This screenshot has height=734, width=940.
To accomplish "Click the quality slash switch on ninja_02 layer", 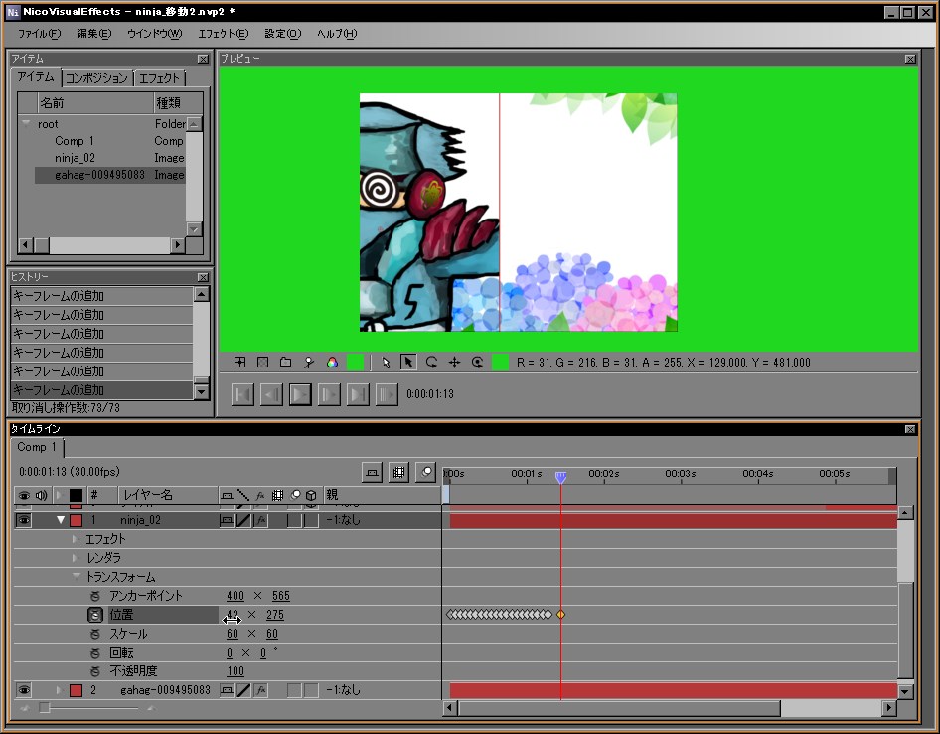I will [x=243, y=520].
